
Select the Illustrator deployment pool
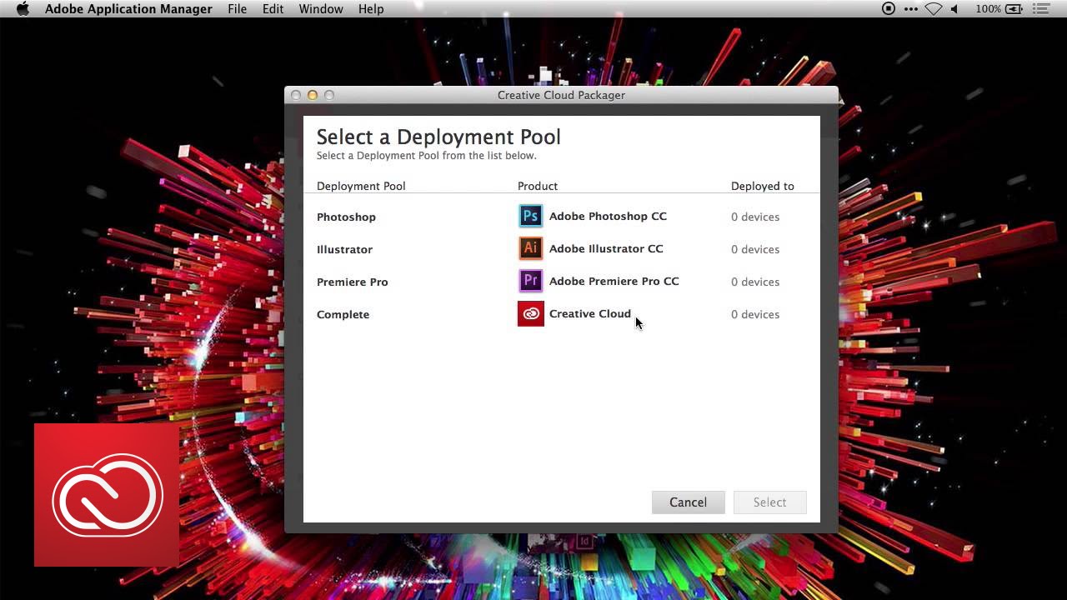344,249
